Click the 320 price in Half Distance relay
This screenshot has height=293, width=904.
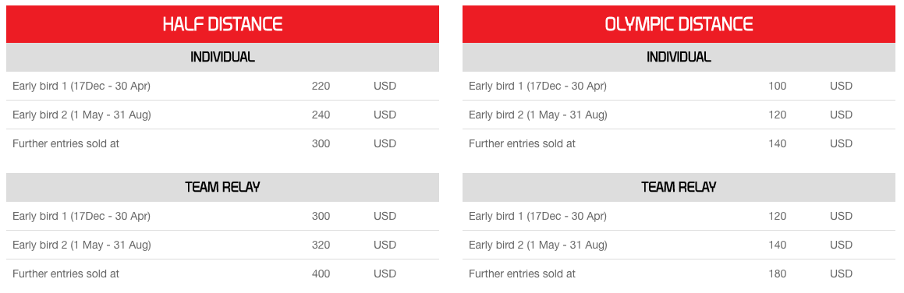tap(321, 245)
